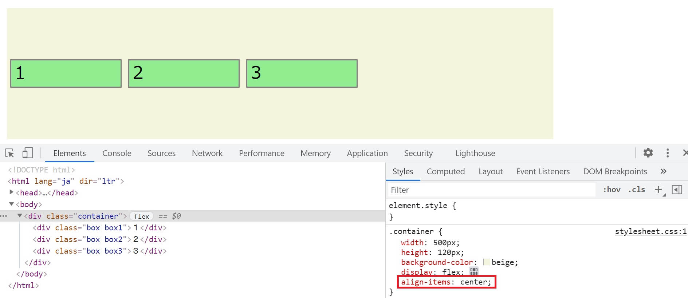Toggle the flex badge overlay

click(x=141, y=216)
